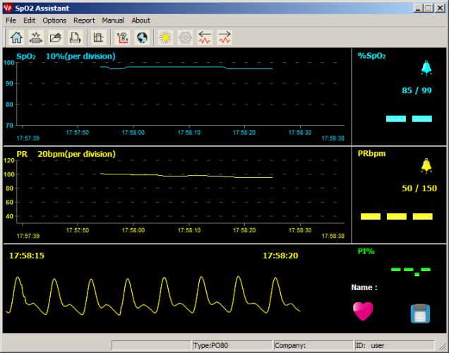449x353 pixels.
Task: Click the SpO2 alarm limits 85 / 99
Action: coord(417,90)
